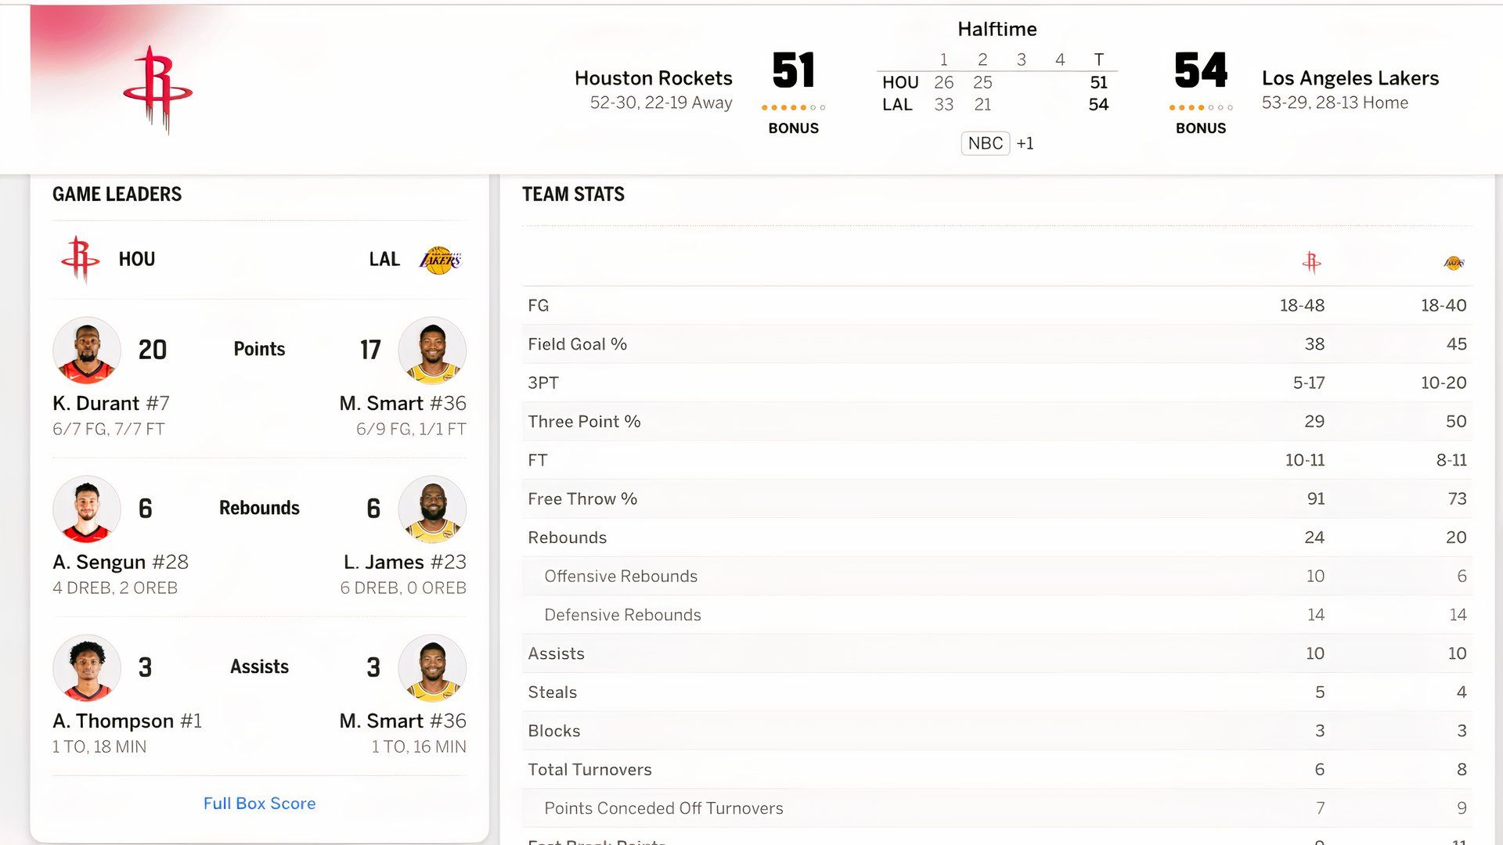Click the Defensive Rebounds row label
The image size is (1503, 845).
pos(622,615)
